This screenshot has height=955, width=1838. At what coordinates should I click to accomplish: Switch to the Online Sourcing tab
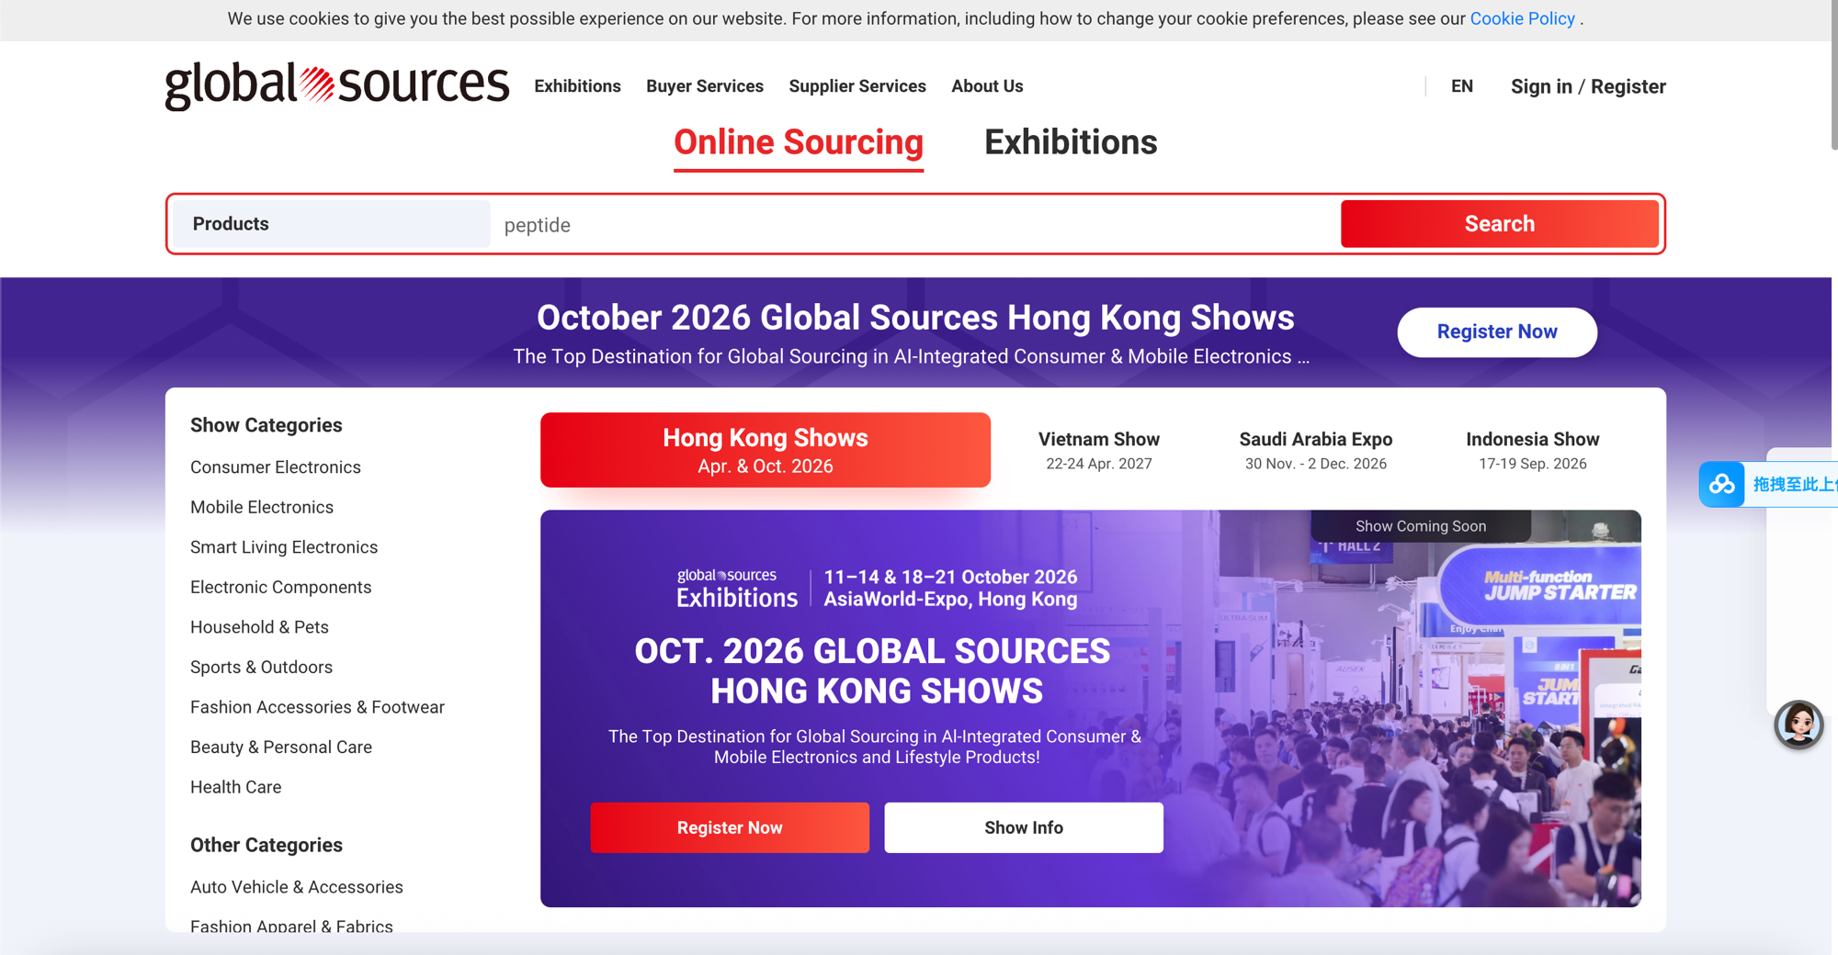click(799, 143)
